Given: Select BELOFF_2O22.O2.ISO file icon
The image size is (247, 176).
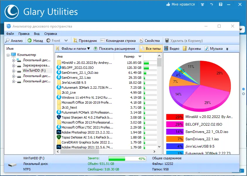Looking at the screenshot, I should point(59,68).
